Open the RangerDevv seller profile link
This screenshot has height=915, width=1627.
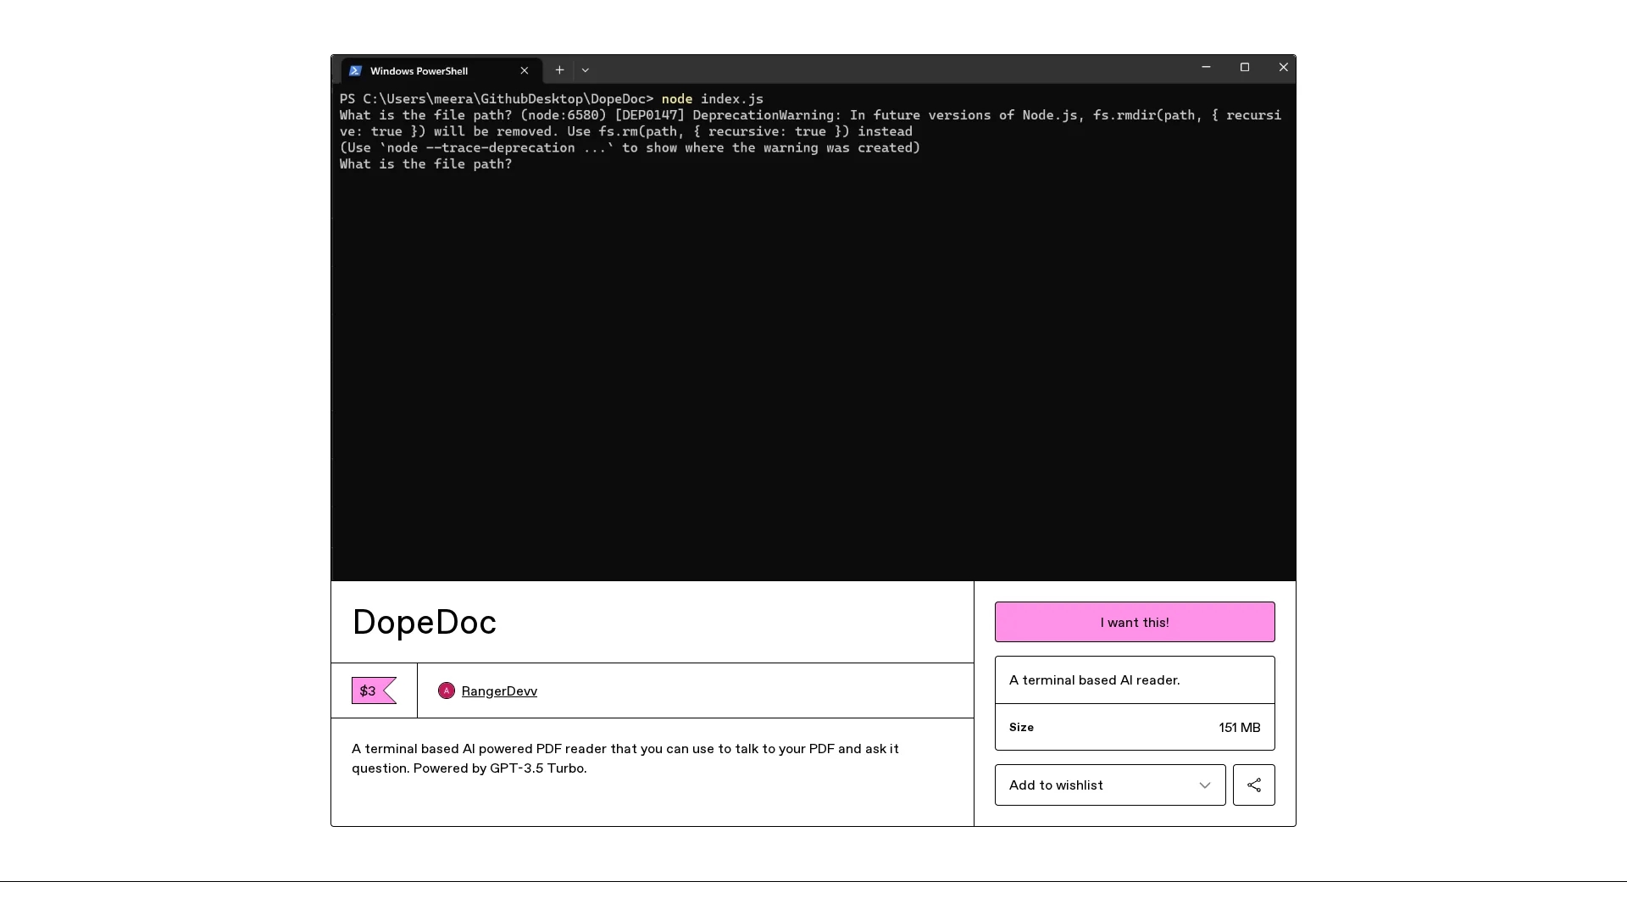pyautogui.click(x=499, y=690)
